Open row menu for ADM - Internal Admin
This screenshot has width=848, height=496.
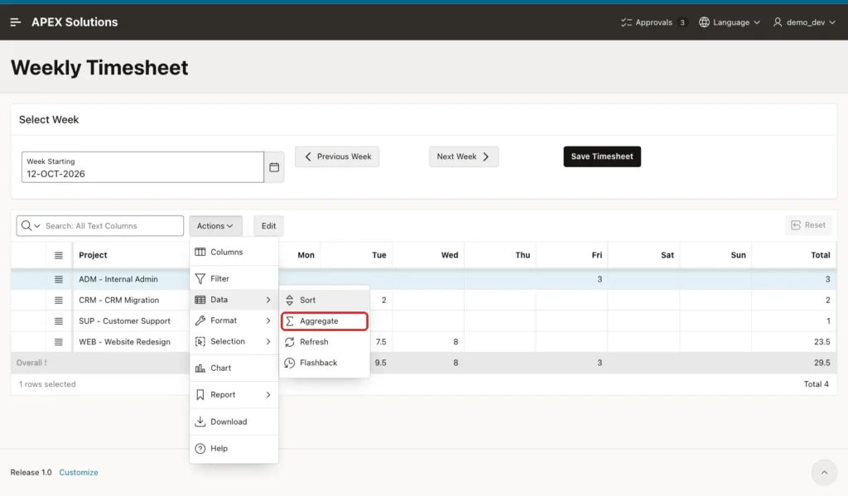[x=59, y=280]
